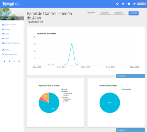Click the APLICAR button
The image size is (147, 132).
click(x=133, y=13)
